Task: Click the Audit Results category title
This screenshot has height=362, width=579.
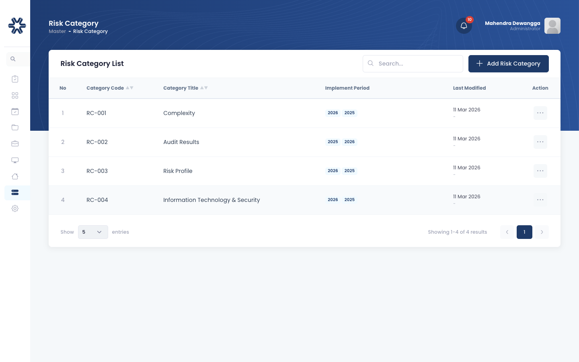Action: (x=181, y=142)
